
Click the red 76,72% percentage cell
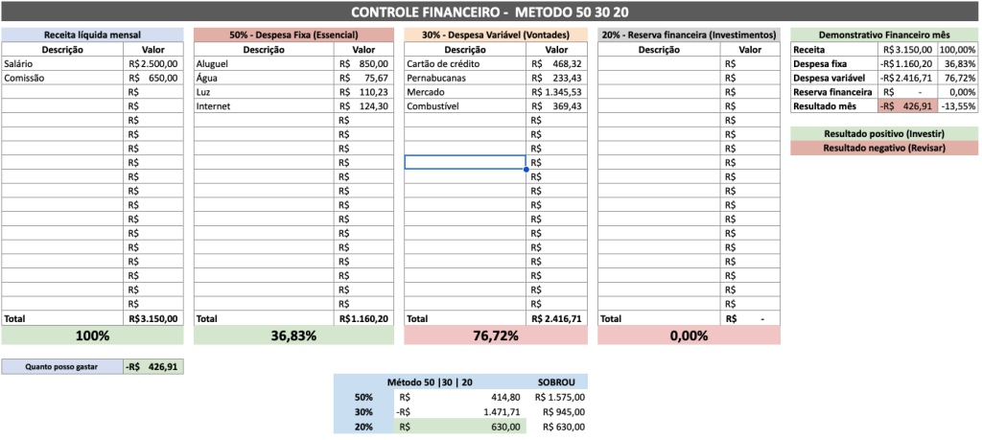tap(495, 336)
